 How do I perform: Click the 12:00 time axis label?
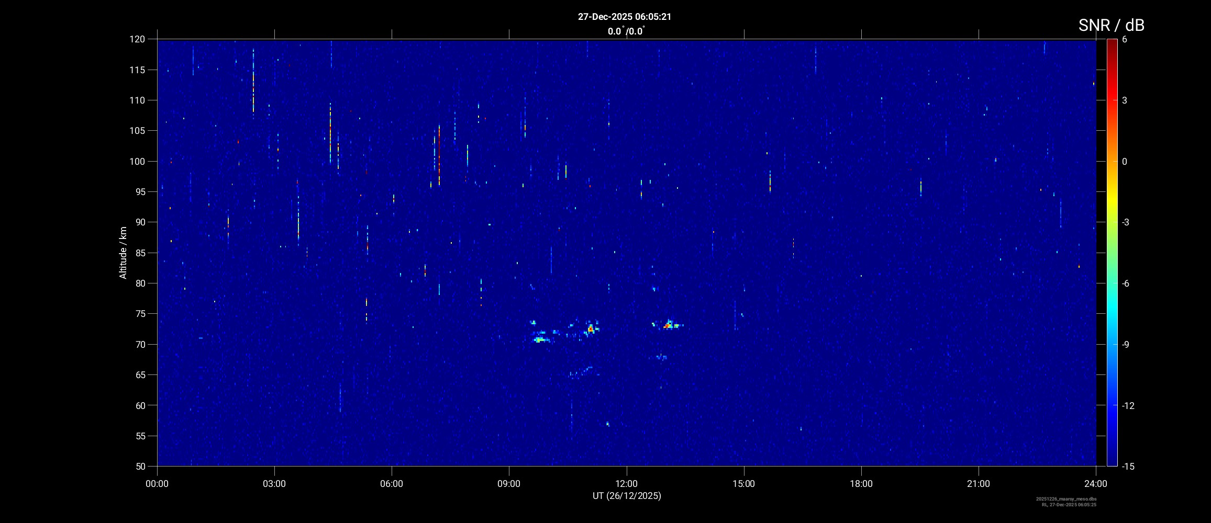click(626, 484)
